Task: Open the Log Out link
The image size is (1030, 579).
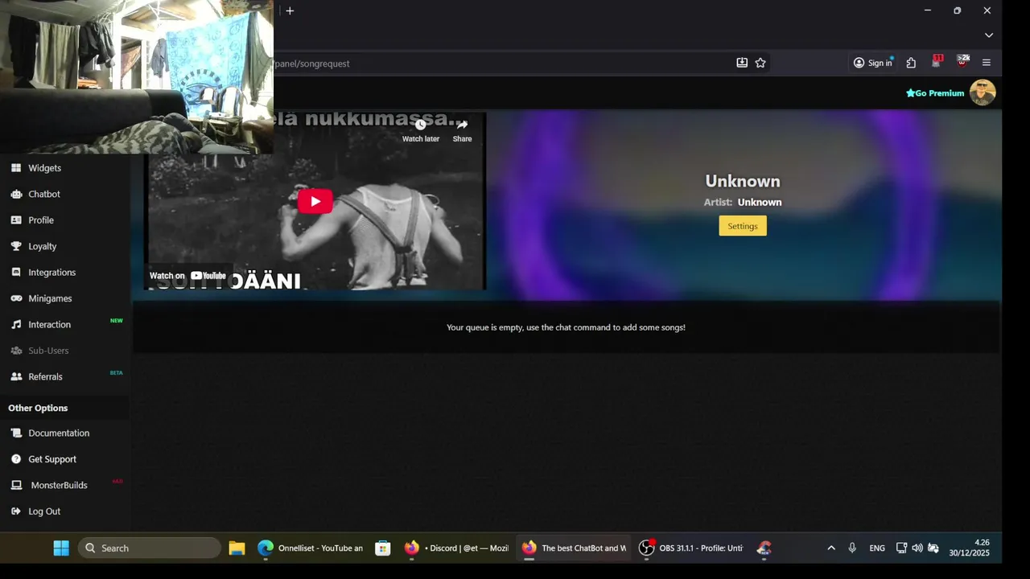Action: click(44, 511)
